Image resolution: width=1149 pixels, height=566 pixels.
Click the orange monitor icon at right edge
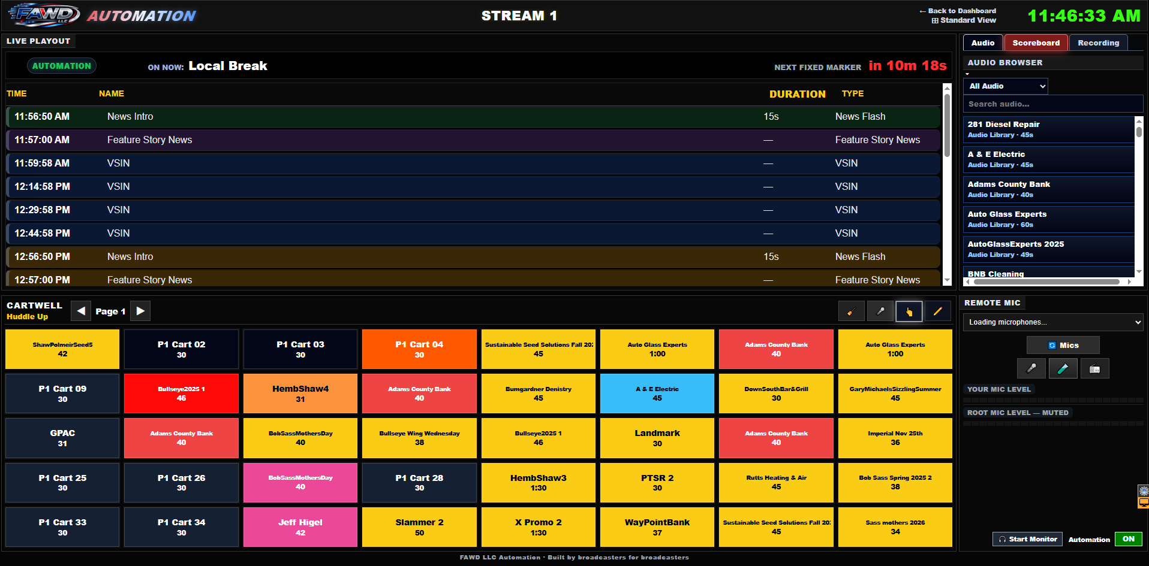click(1144, 503)
